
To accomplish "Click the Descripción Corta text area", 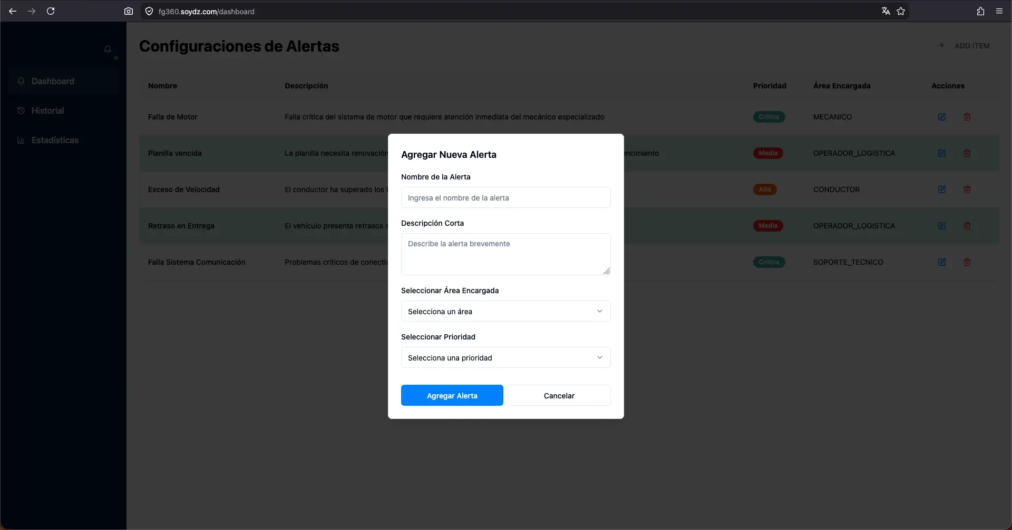I will pyautogui.click(x=505, y=254).
